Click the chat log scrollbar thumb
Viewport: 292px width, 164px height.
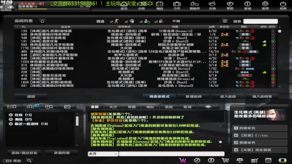pos(220,142)
